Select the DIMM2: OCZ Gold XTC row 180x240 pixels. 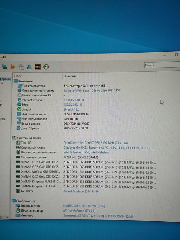pyautogui.click(x=86, y=167)
